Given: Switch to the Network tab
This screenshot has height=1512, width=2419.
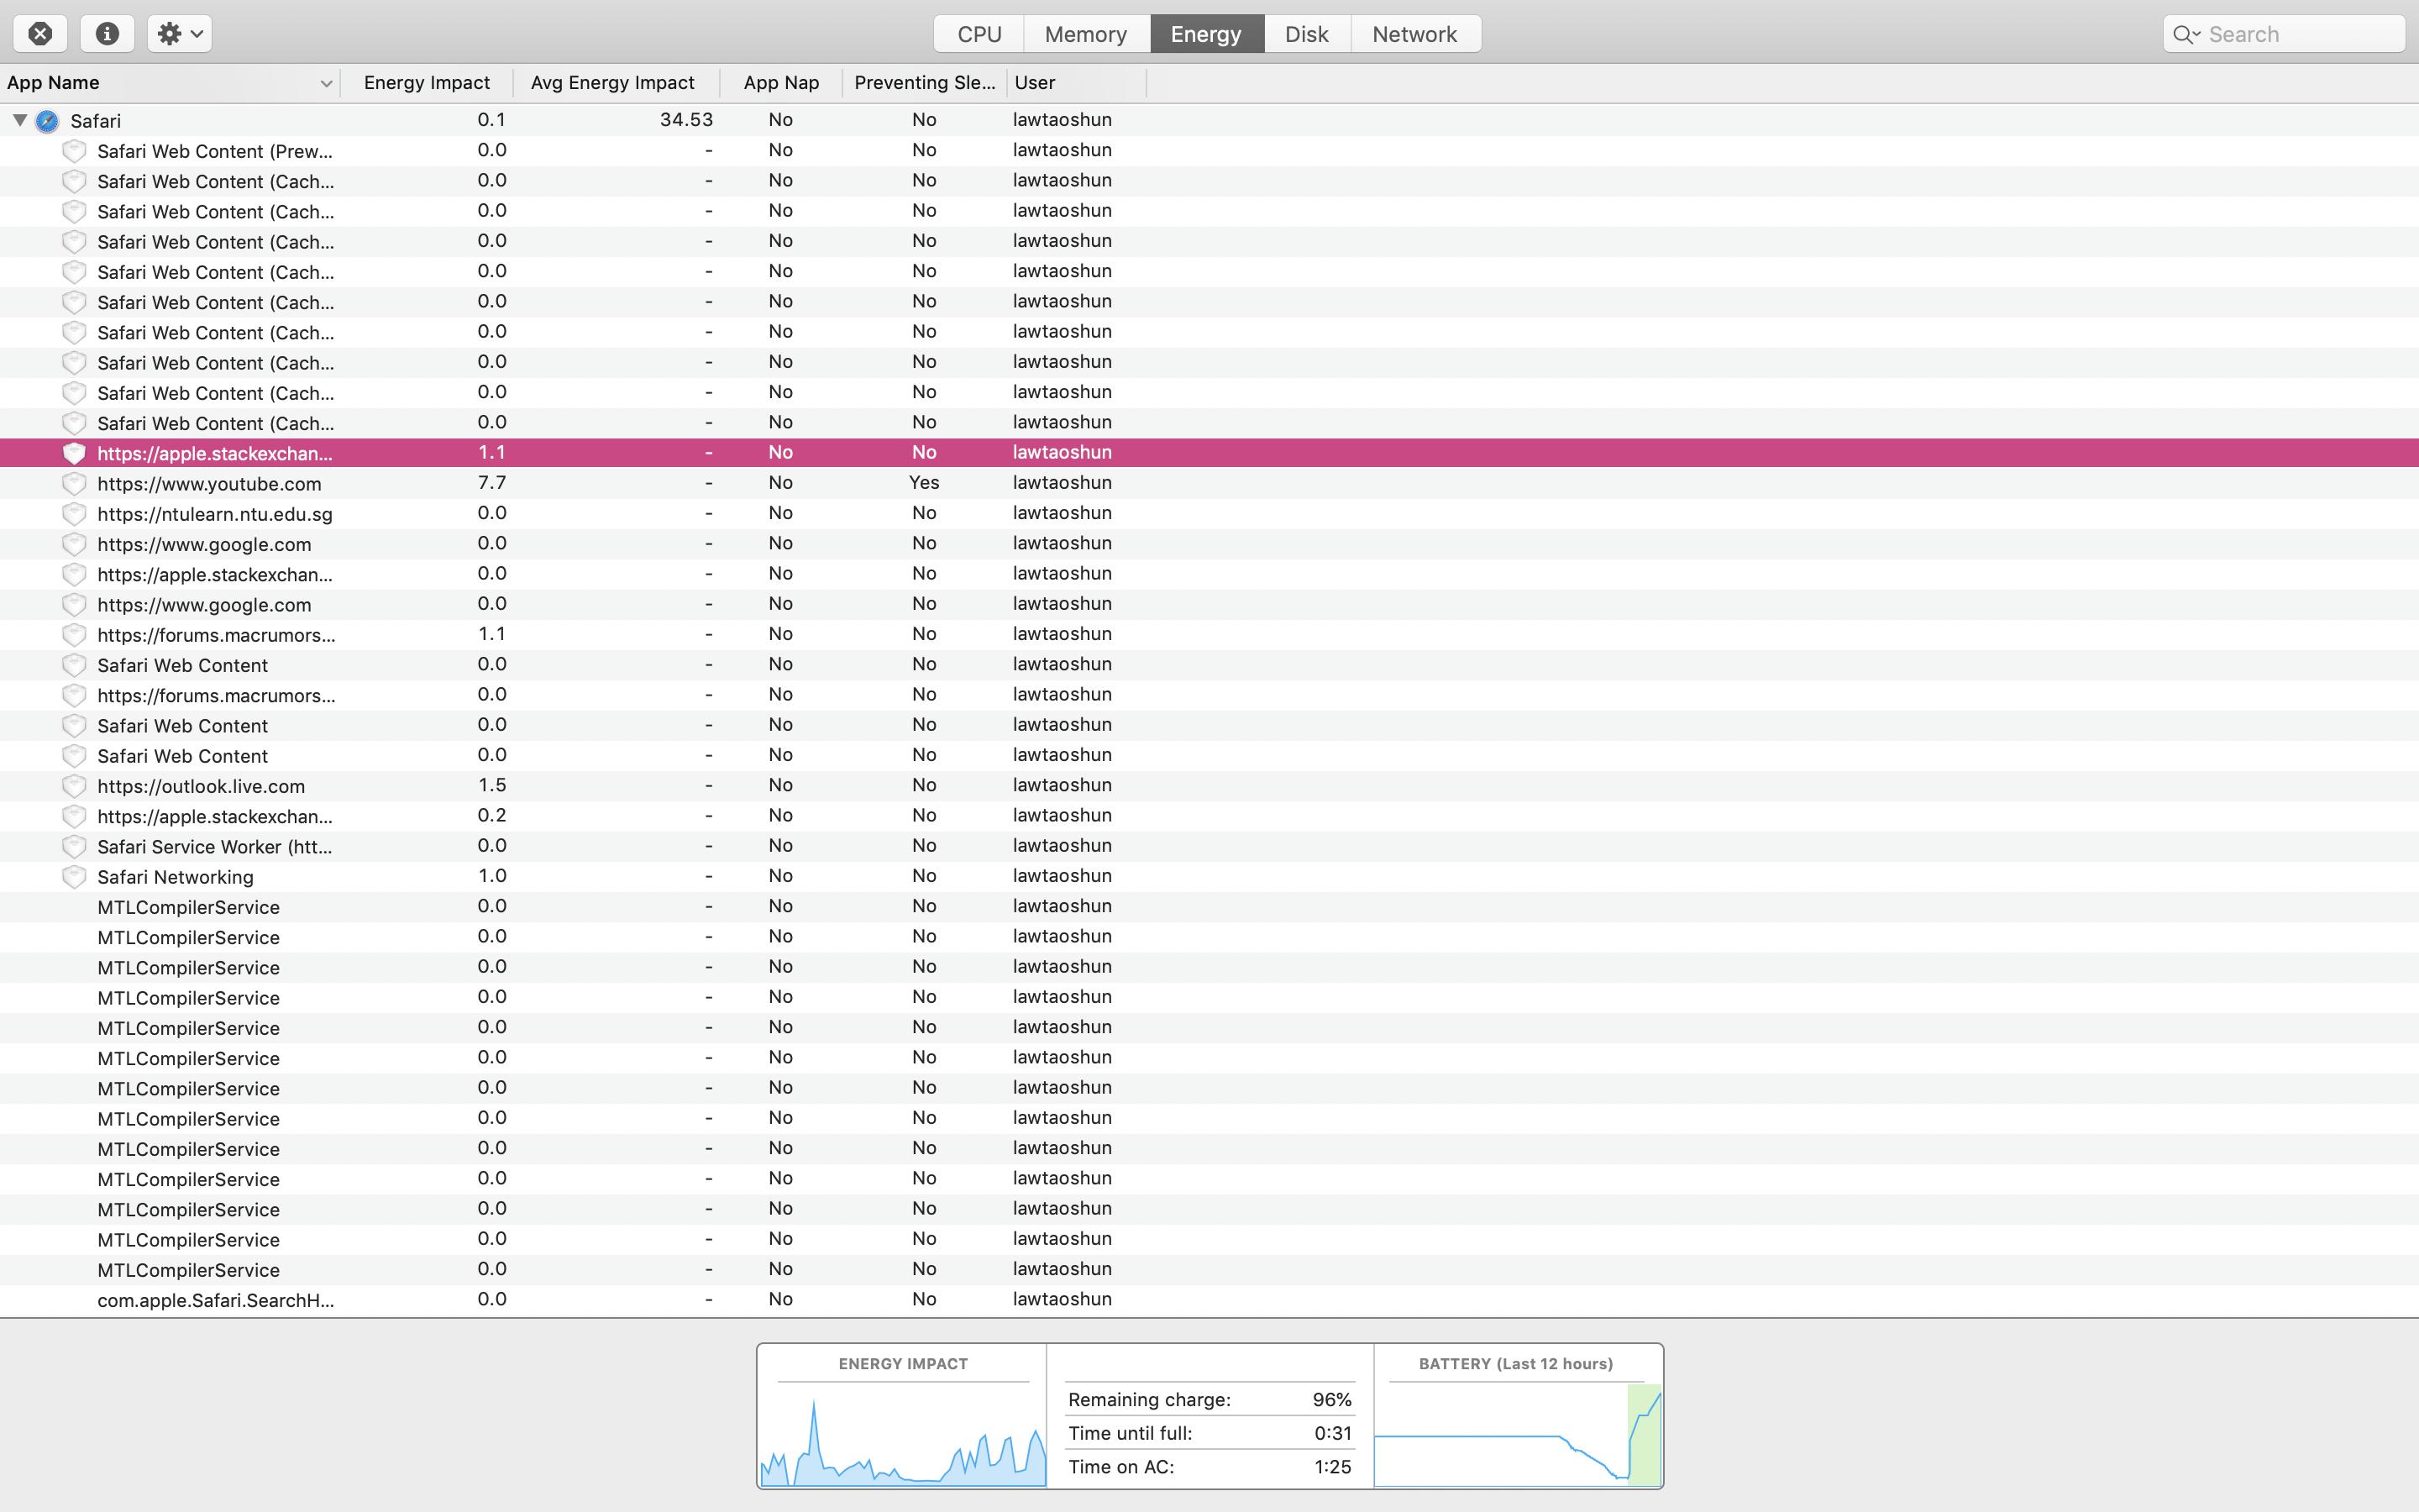Looking at the screenshot, I should click(1414, 34).
